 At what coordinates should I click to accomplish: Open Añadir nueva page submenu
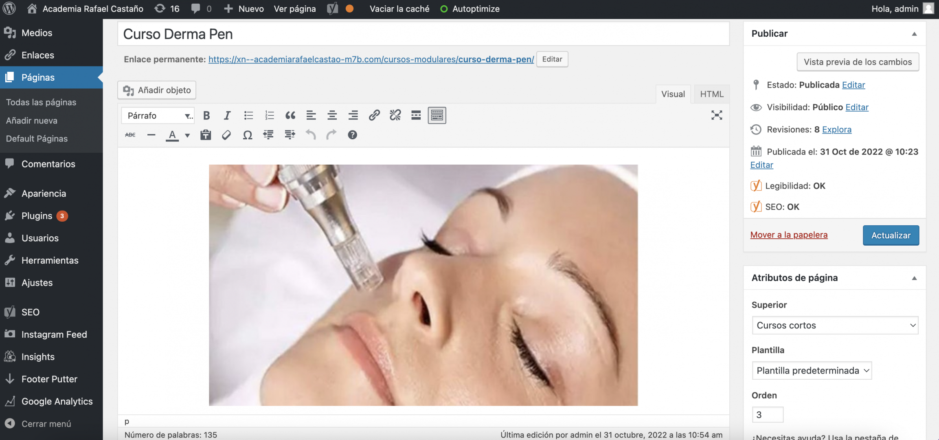click(x=32, y=121)
